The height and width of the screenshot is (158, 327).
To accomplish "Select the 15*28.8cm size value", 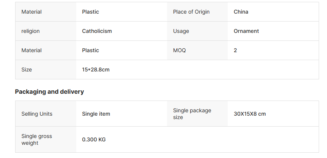I will coord(95,70).
